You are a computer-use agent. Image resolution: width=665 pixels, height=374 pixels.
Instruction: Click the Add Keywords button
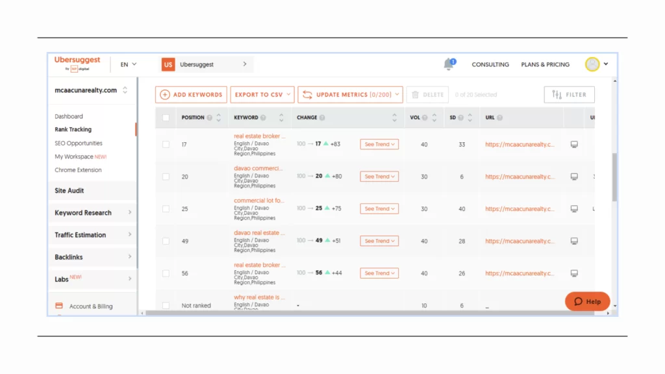tap(191, 95)
